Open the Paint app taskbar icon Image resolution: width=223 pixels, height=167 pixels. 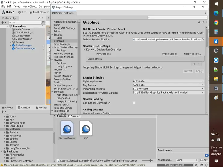tap(216, 98)
